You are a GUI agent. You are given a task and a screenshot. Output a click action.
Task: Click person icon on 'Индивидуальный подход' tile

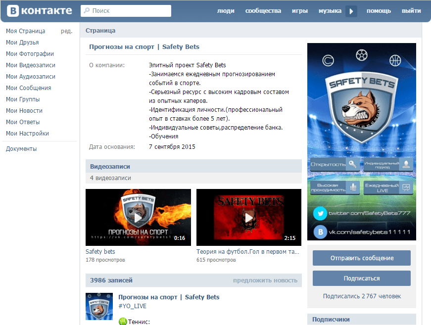coord(406,164)
